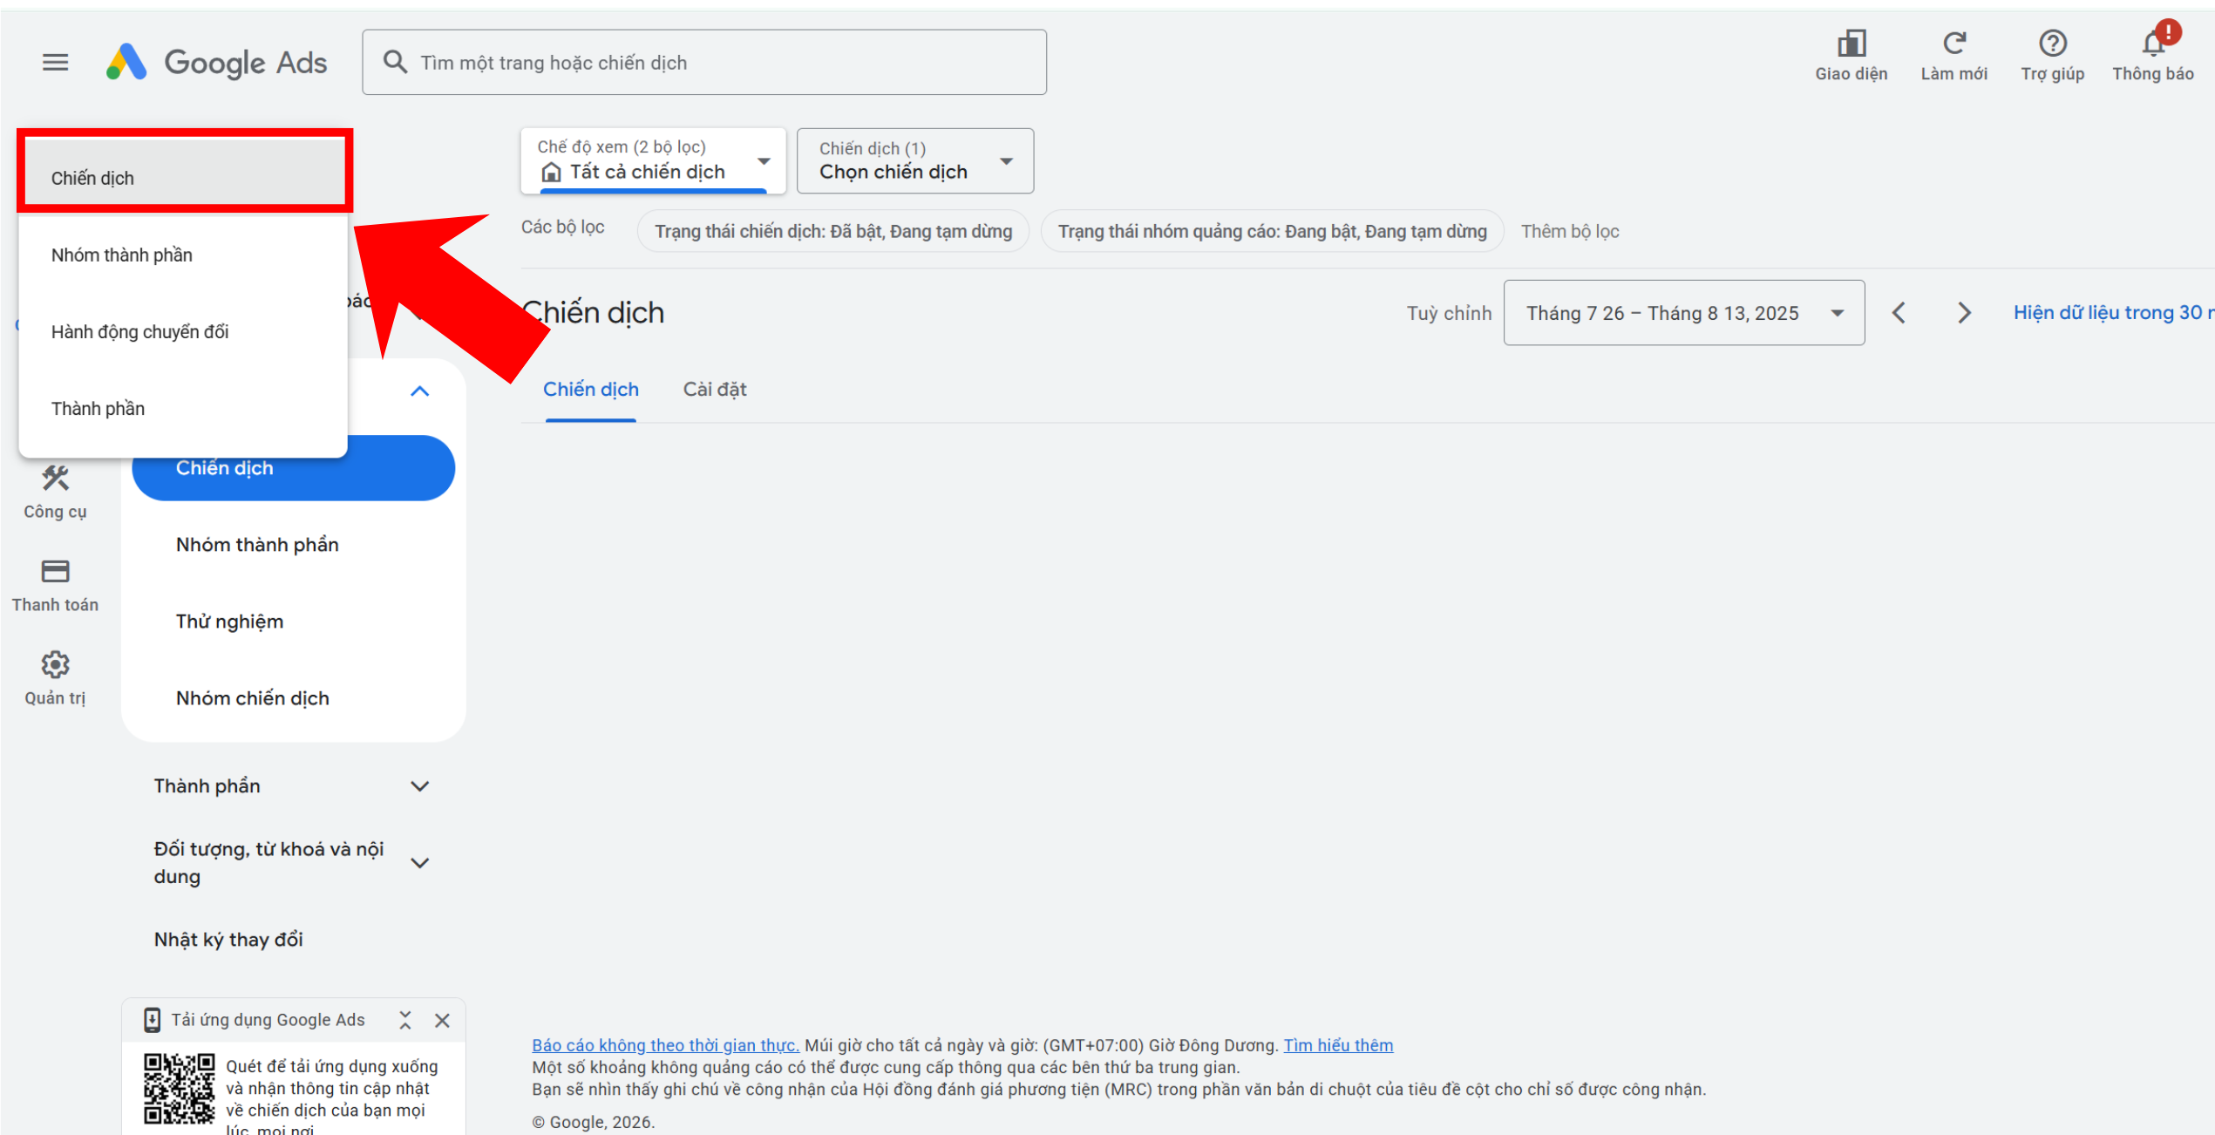Open highlighted Chiến dịch sidebar item
The image size is (2215, 1135).
293,468
